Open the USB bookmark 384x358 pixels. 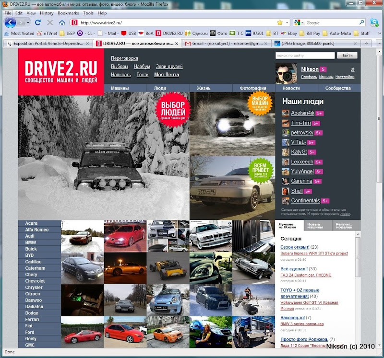click(x=129, y=33)
